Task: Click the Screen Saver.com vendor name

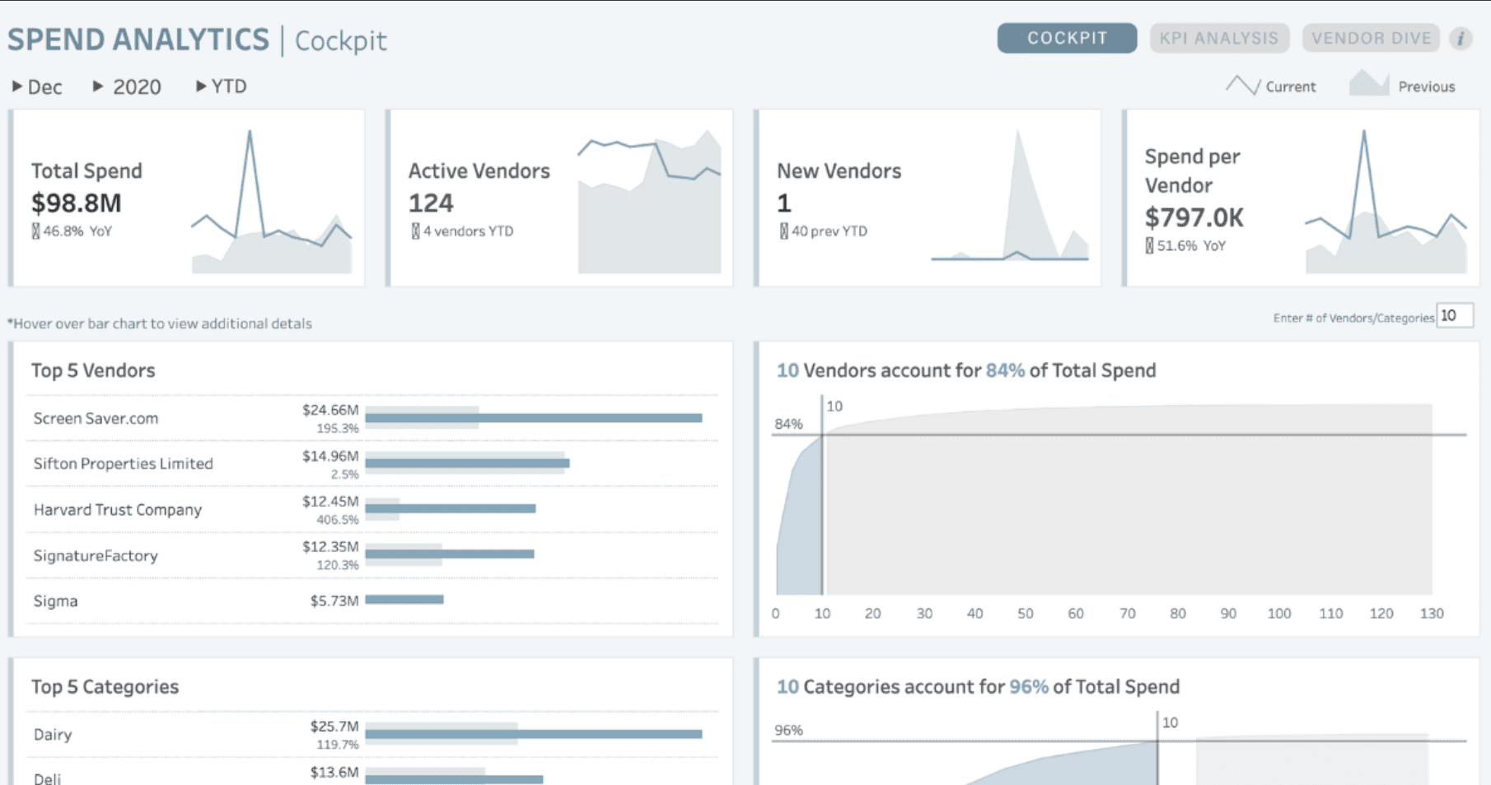Action: point(95,418)
